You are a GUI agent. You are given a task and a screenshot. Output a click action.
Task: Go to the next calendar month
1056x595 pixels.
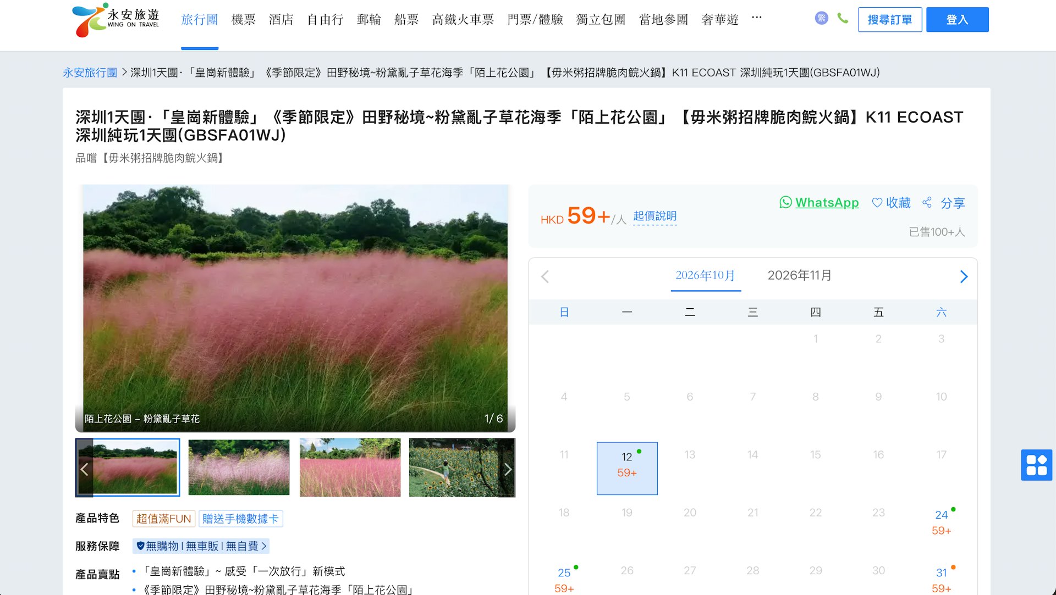[x=964, y=276]
